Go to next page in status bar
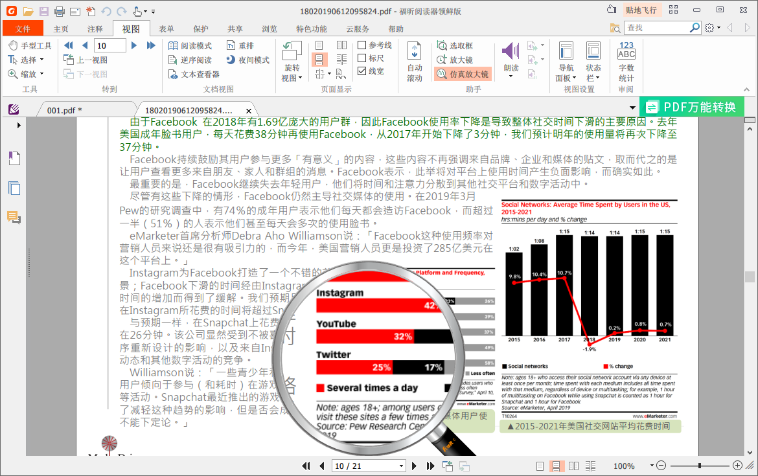This screenshot has width=758, height=476. pos(414,466)
